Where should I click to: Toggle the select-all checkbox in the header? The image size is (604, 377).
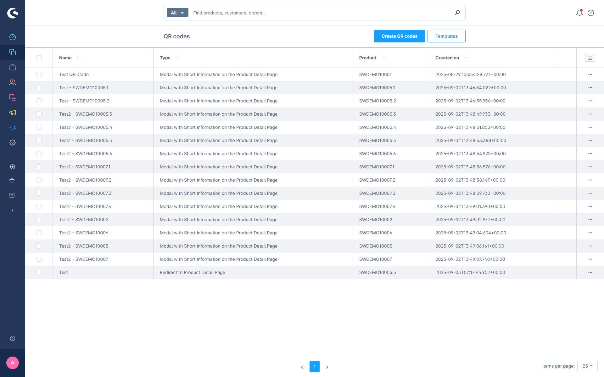pos(39,58)
